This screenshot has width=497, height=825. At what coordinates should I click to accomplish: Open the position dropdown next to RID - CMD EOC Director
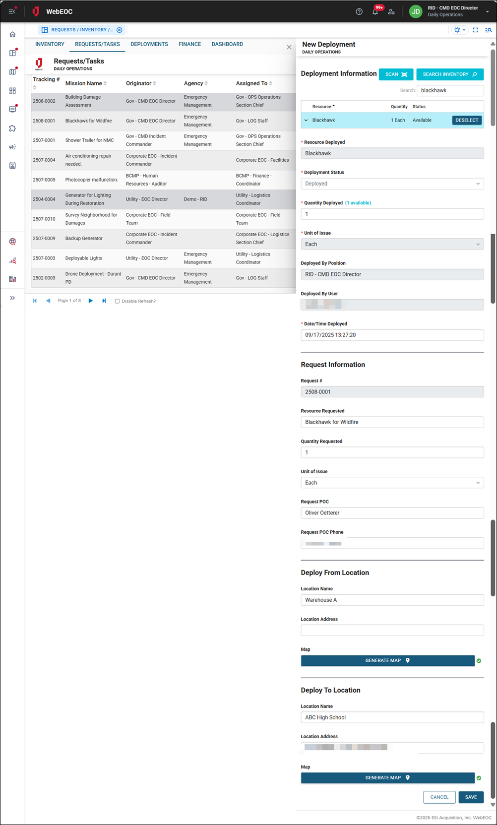[x=488, y=11]
